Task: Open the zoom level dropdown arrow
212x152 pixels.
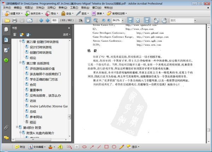Action: pyautogui.click(x=123, y=20)
